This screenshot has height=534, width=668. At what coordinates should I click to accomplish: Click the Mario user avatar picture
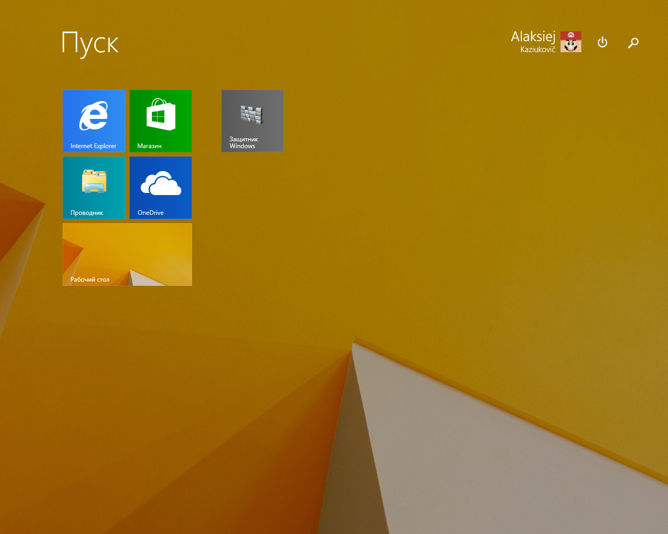pyautogui.click(x=571, y=42)
